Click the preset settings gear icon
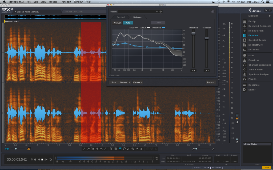Image resolution: width=273 pixels, height=170 pixels. pyautogui.click(x=161, y=12)
